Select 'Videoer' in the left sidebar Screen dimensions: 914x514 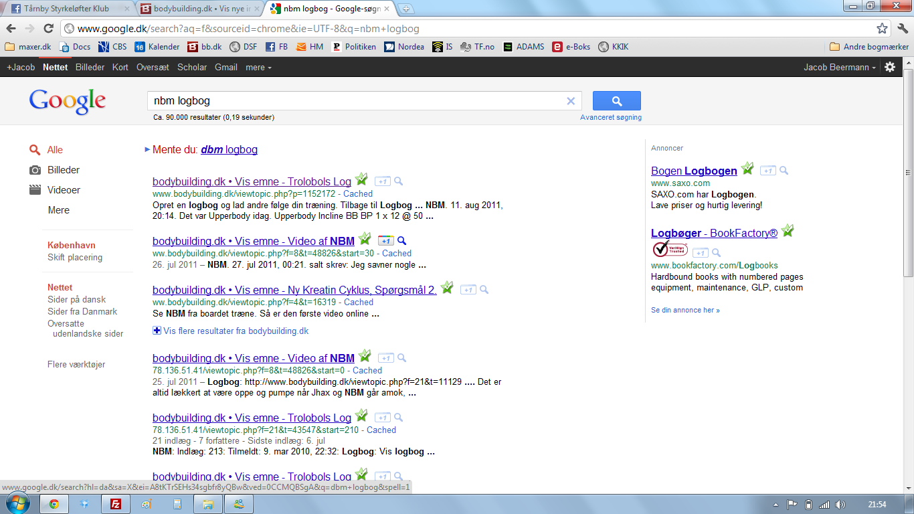click(x=64, y=190)
